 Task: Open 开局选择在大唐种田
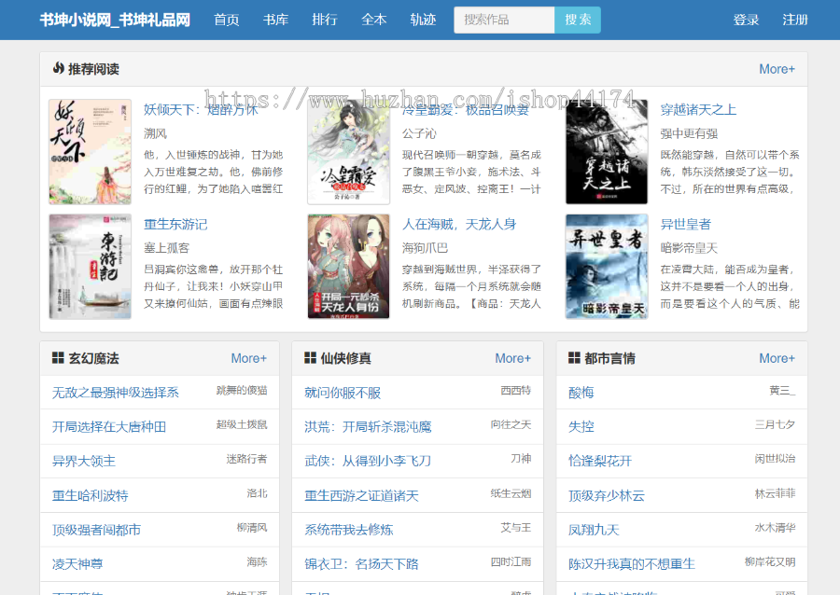pyautogui.click(x=109, y=427)
